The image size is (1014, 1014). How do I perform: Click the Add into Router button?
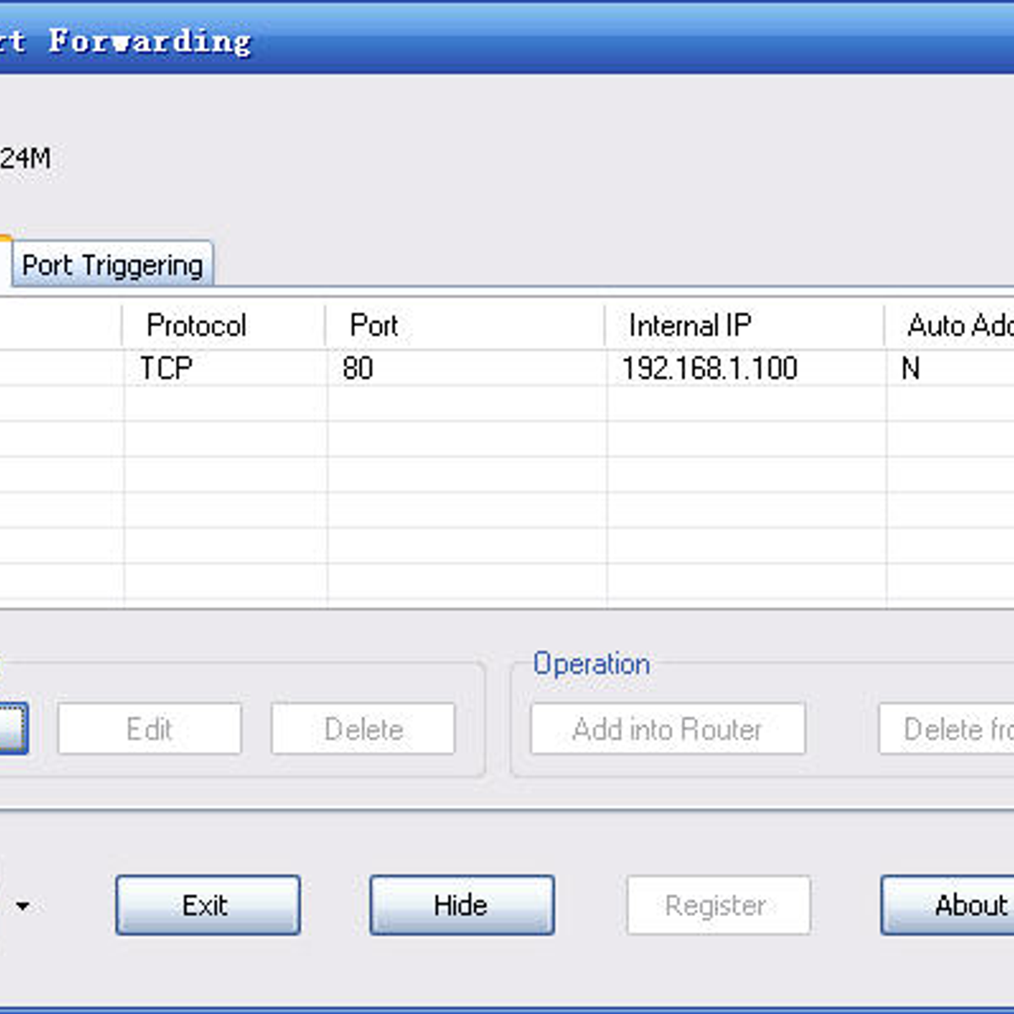pyautogui.click(x=668, y=728)
